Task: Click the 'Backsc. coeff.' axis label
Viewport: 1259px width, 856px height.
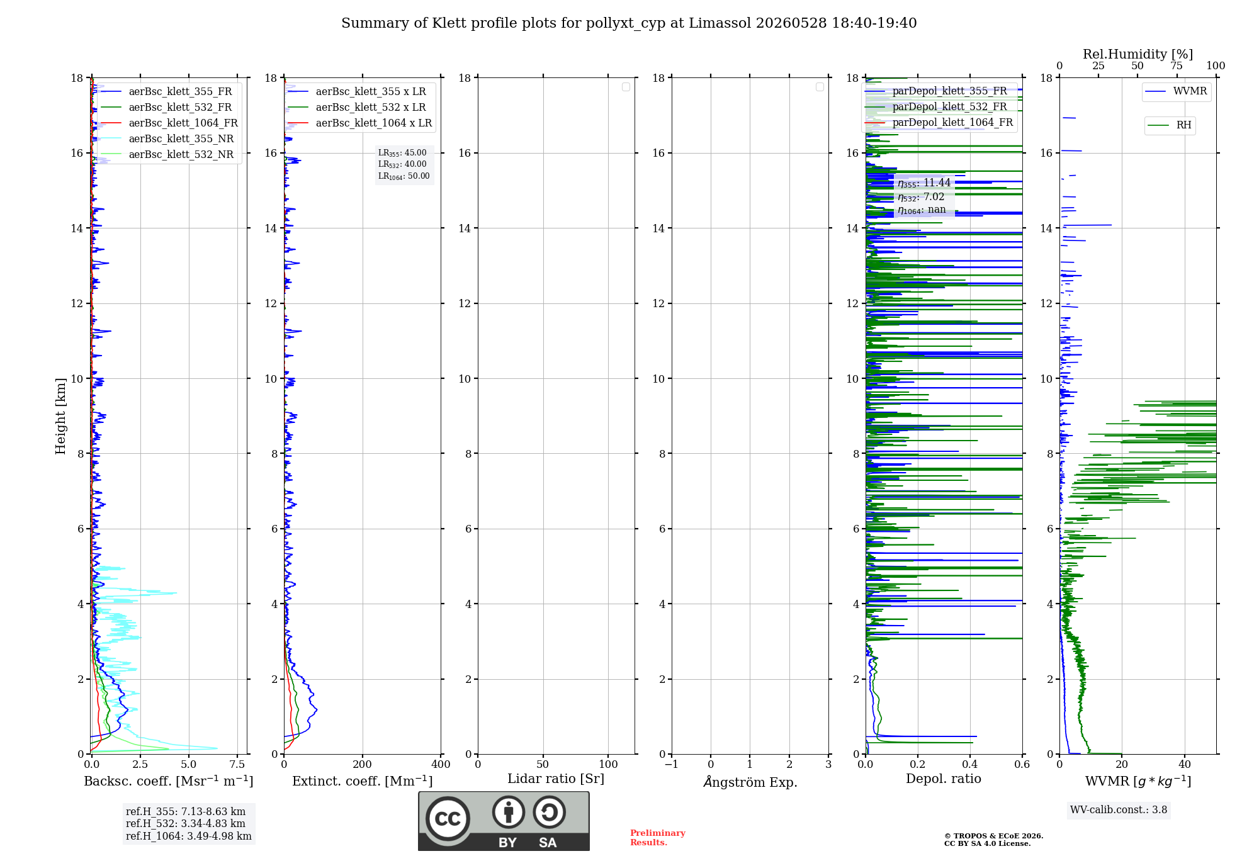Action: (169, 781)
